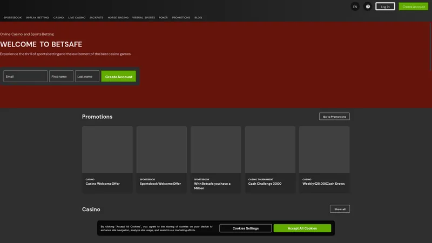Click the "With Betsafe you have a Million" title

click(212, 186)
